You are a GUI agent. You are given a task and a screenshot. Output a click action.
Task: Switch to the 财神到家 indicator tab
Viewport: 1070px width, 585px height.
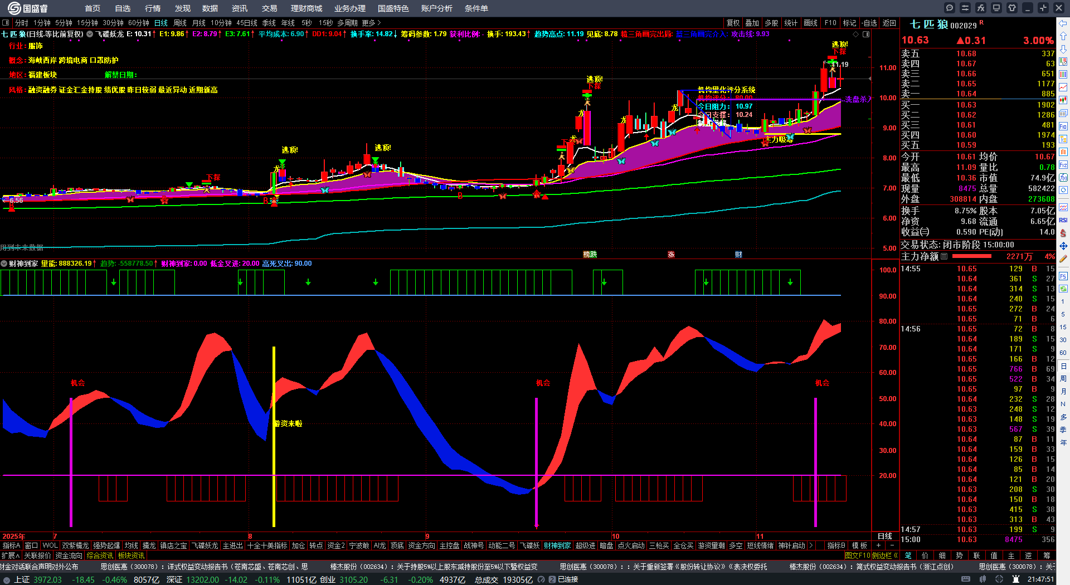(x=557, y=545)
